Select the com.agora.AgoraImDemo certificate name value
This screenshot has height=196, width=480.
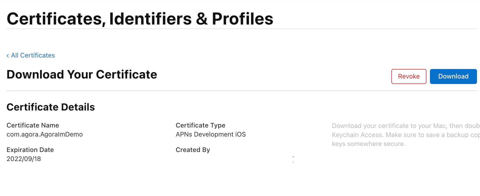click(45, 134)
